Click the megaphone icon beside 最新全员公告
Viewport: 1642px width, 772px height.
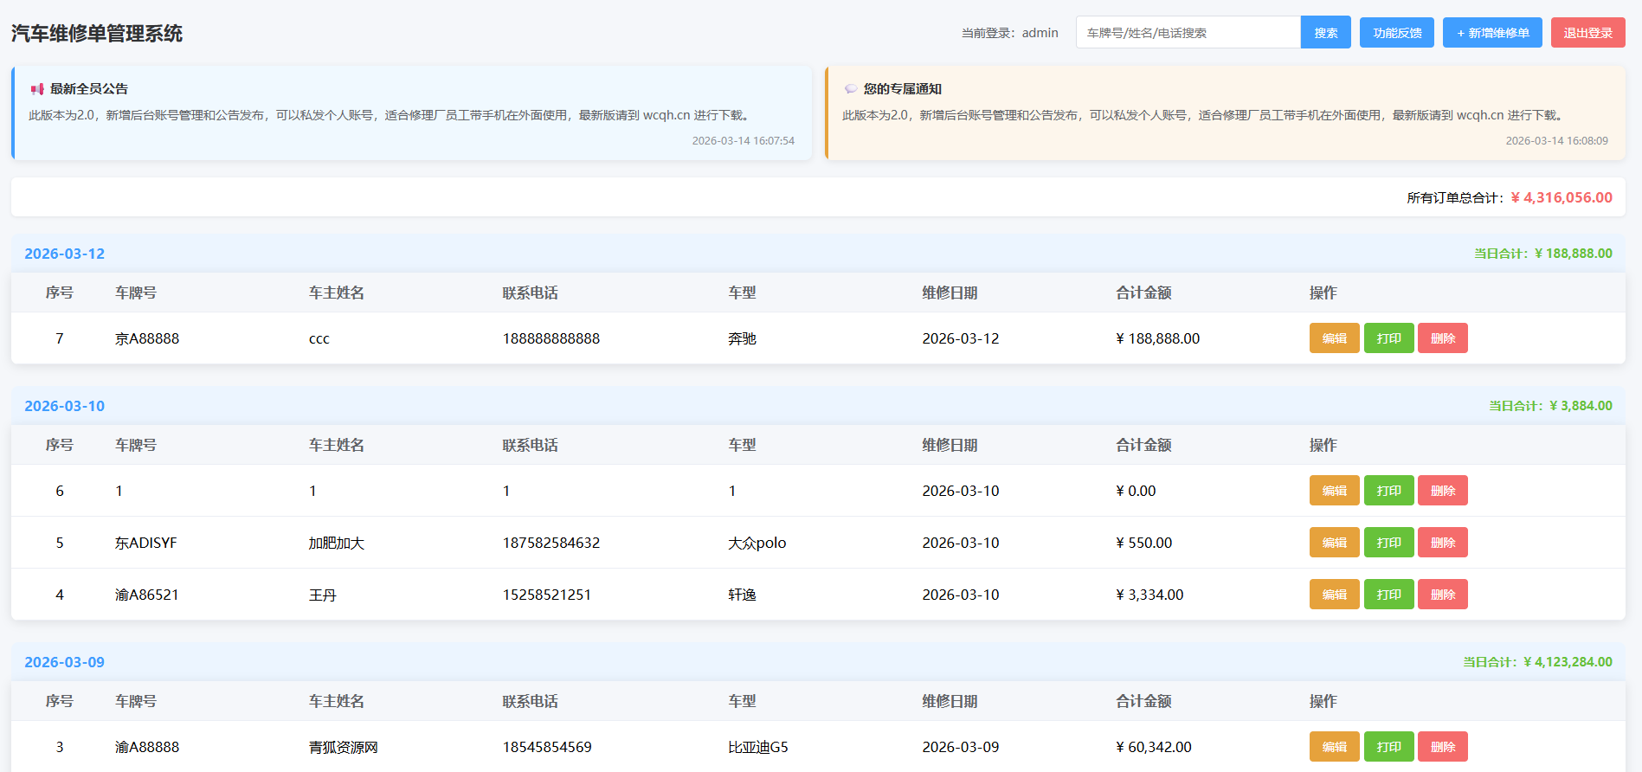coord(37,89)
